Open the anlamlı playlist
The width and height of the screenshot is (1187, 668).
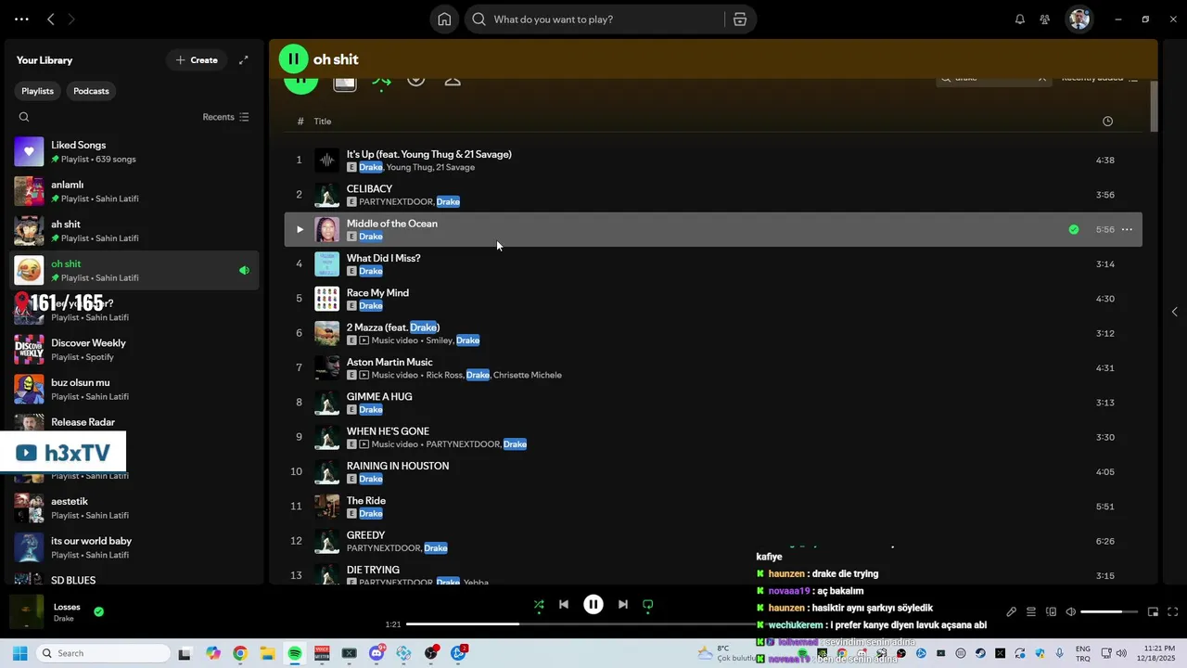134,191
